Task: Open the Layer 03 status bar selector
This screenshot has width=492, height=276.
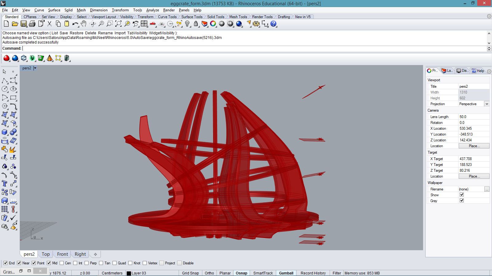Action: coord(139,273)
